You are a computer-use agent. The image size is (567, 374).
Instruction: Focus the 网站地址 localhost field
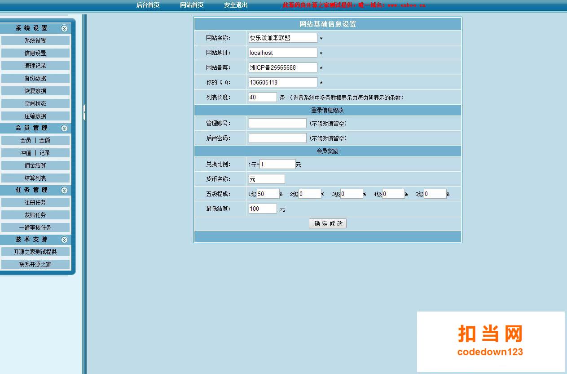(283, 53)
